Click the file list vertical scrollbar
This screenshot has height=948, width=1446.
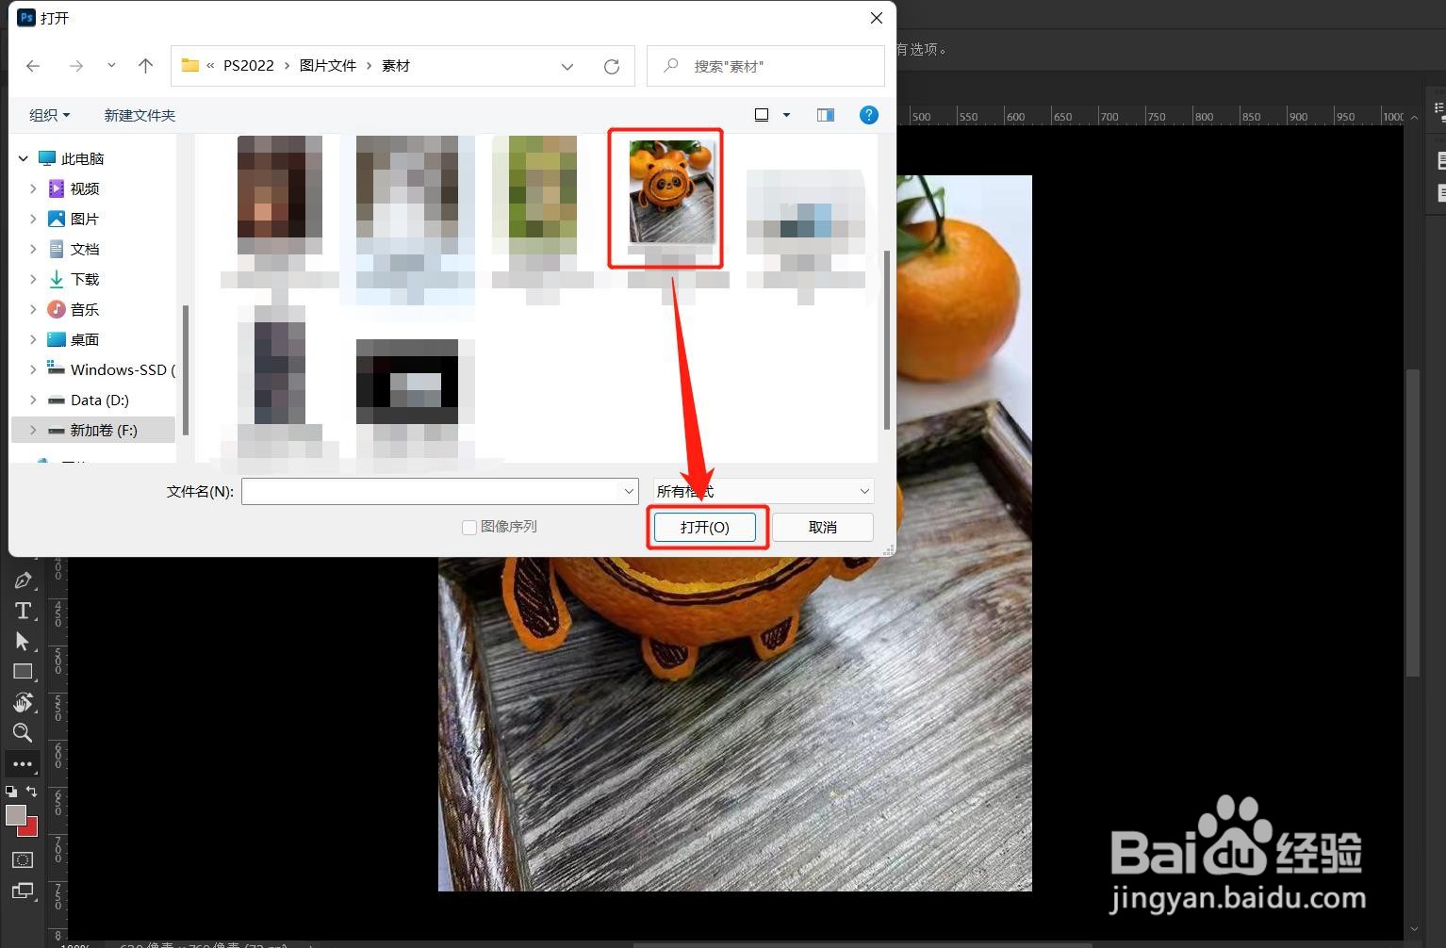[887, 339]
